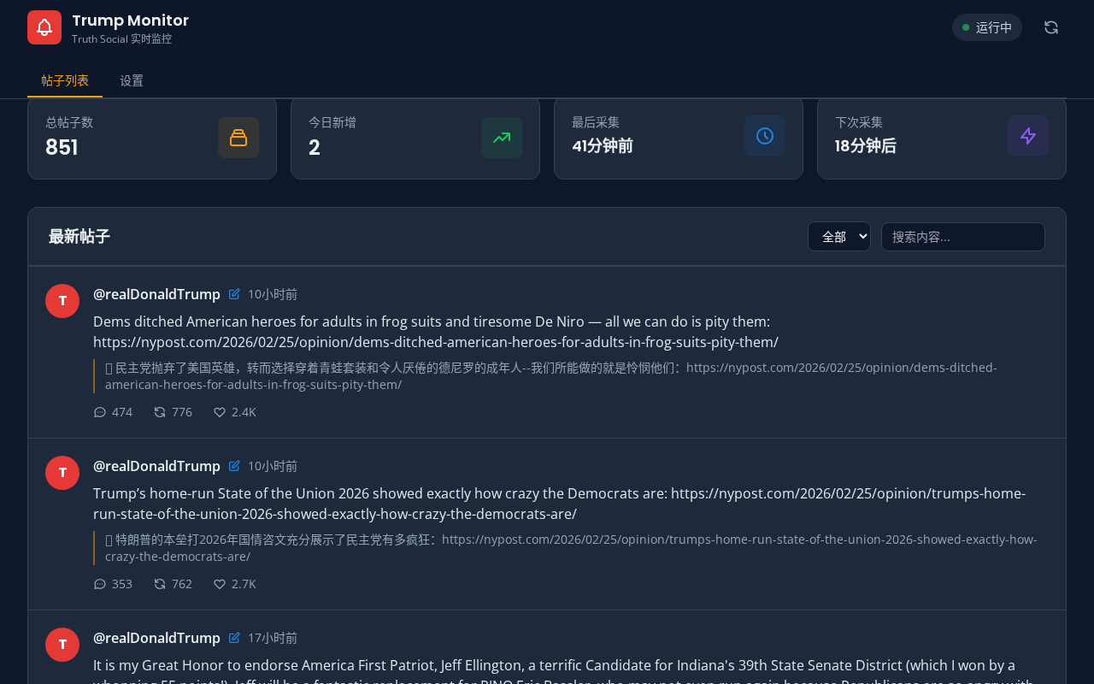Click the Trump Monitor title text

[130, 21]
